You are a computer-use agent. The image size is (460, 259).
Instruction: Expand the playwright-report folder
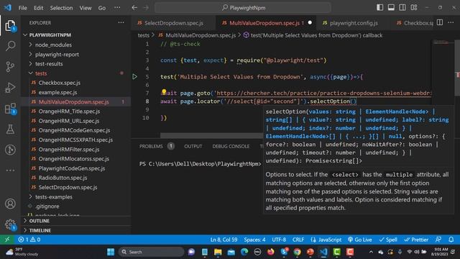tap(57, 55)
